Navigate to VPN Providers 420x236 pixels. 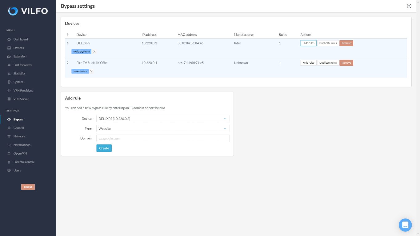click(23, 91)
